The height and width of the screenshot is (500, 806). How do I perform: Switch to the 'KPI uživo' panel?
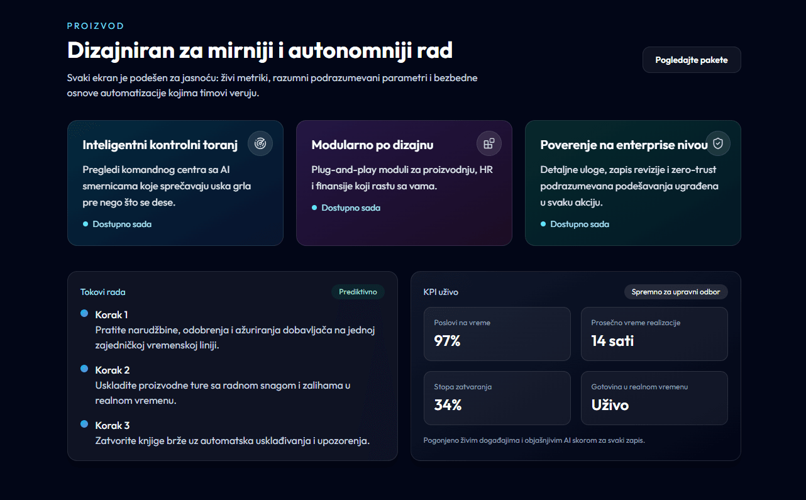[x=441, y=292]
